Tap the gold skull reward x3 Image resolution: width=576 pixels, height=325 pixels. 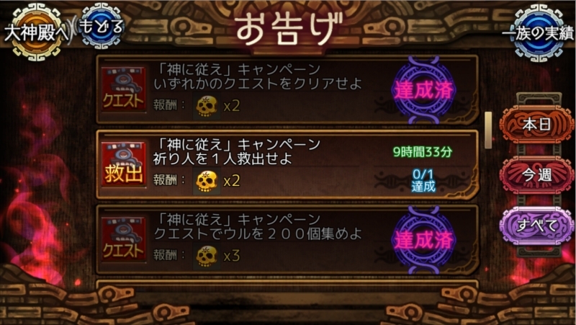tap(207, 257)
